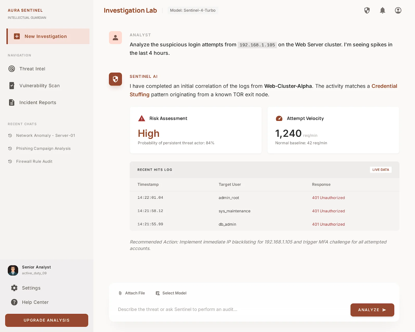Viewport: 415px width, 332px height.
Task: Click the paperclip Attach File icon
Action: [x=120, y=293]
